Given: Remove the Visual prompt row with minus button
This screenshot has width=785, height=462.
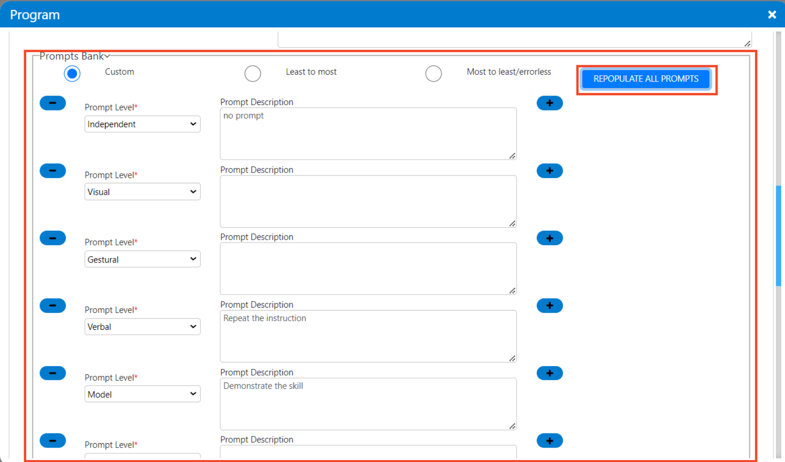Looking at the screenshot, I should coord(53,171).
